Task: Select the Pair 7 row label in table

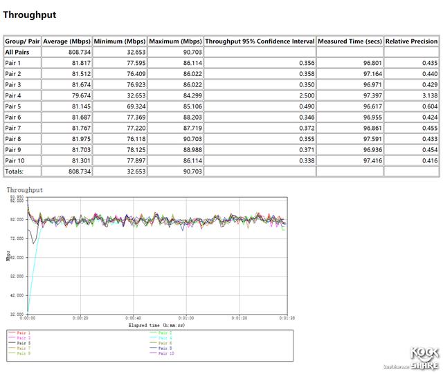Action: click(13, 128)
